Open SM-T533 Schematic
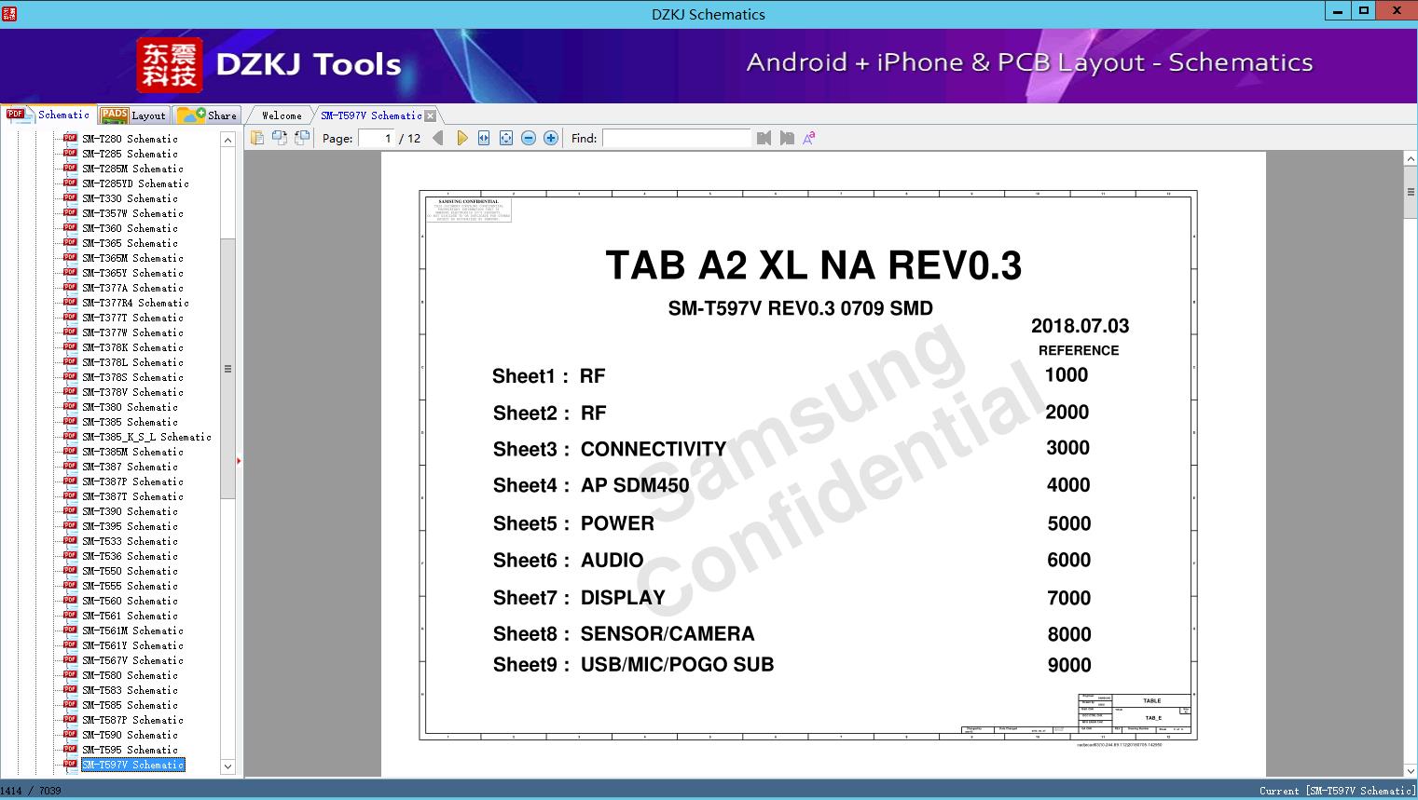This screenshot has width=1418, height=800. pos(130,541)
